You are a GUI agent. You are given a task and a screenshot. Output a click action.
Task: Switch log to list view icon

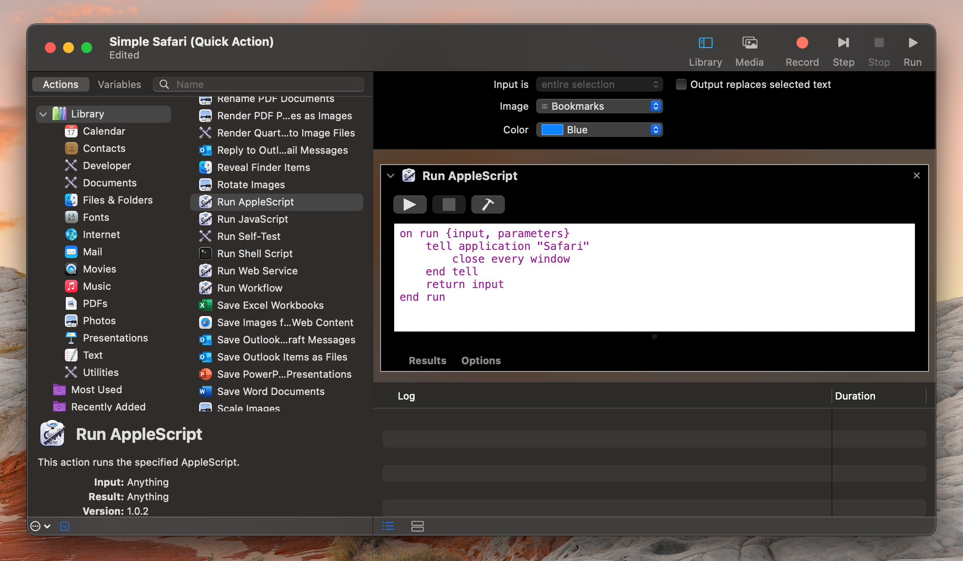coord(388,526)
